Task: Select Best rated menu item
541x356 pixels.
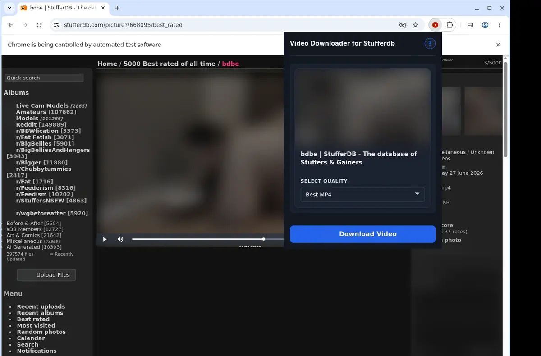Action: [x=33, y=319]
